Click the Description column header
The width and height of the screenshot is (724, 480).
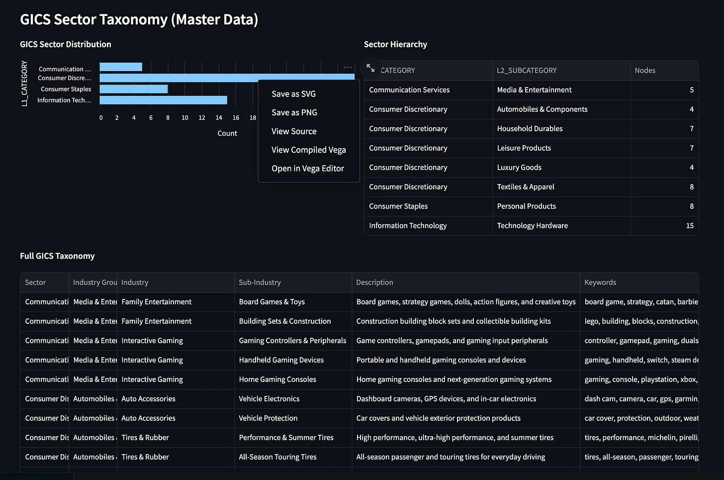(x=374, y=282)
